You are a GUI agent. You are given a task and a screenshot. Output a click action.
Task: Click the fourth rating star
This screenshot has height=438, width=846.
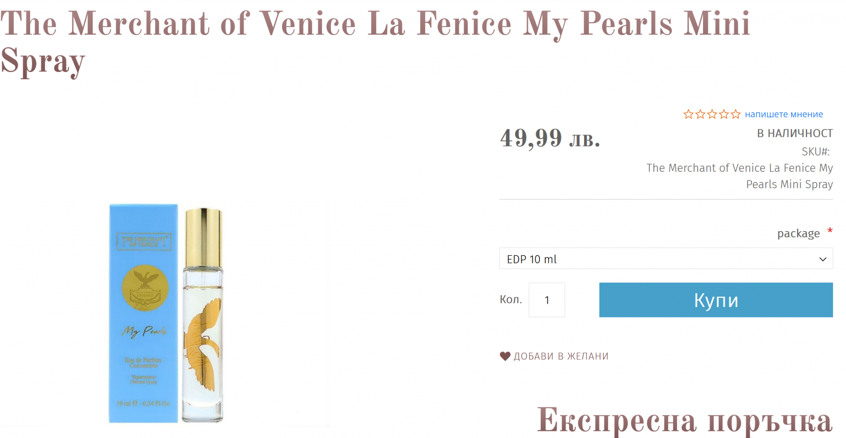tap(724, 114)
